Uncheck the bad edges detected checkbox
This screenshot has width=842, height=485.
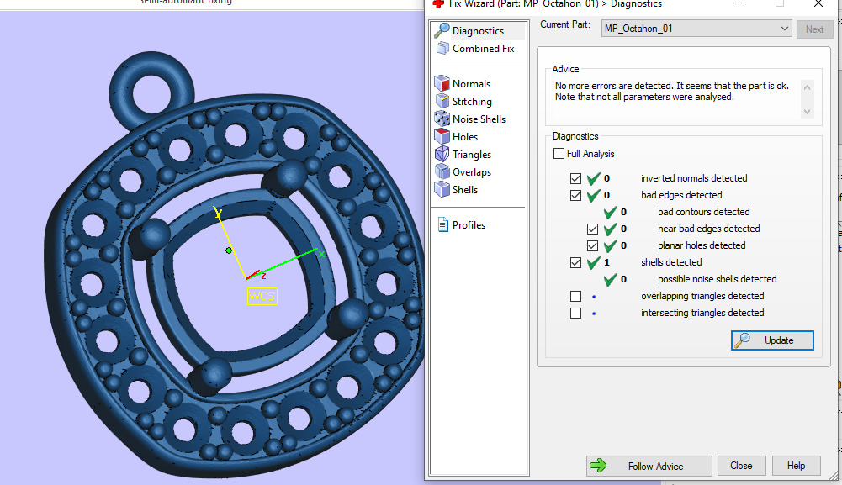click(x=575, y=195)
